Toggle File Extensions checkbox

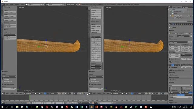pyautogui.click(x=182, y=88)
